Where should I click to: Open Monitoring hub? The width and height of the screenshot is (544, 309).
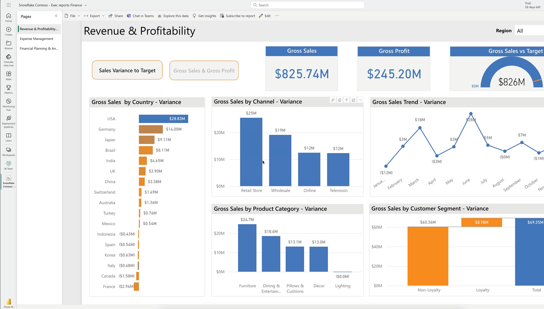(x=9, y=104)
